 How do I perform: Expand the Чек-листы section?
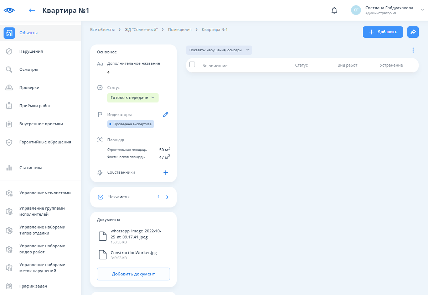[167, 197]
